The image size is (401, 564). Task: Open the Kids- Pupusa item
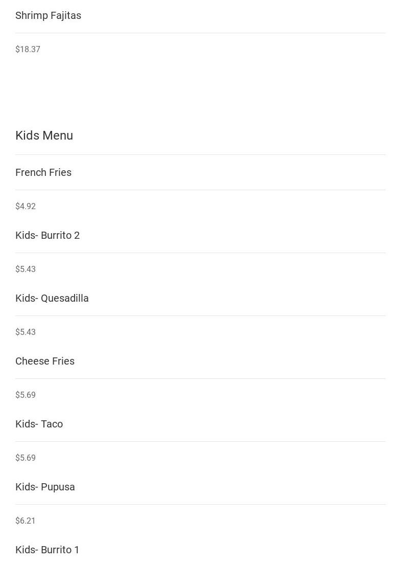45,487
